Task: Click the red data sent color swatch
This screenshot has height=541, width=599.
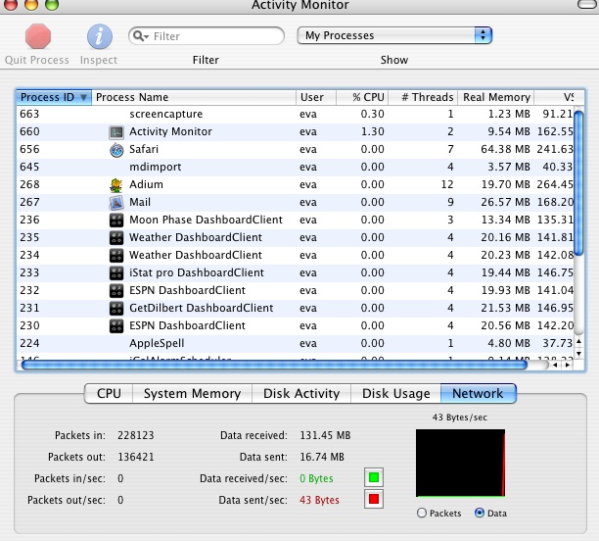Action: [374, 499]
